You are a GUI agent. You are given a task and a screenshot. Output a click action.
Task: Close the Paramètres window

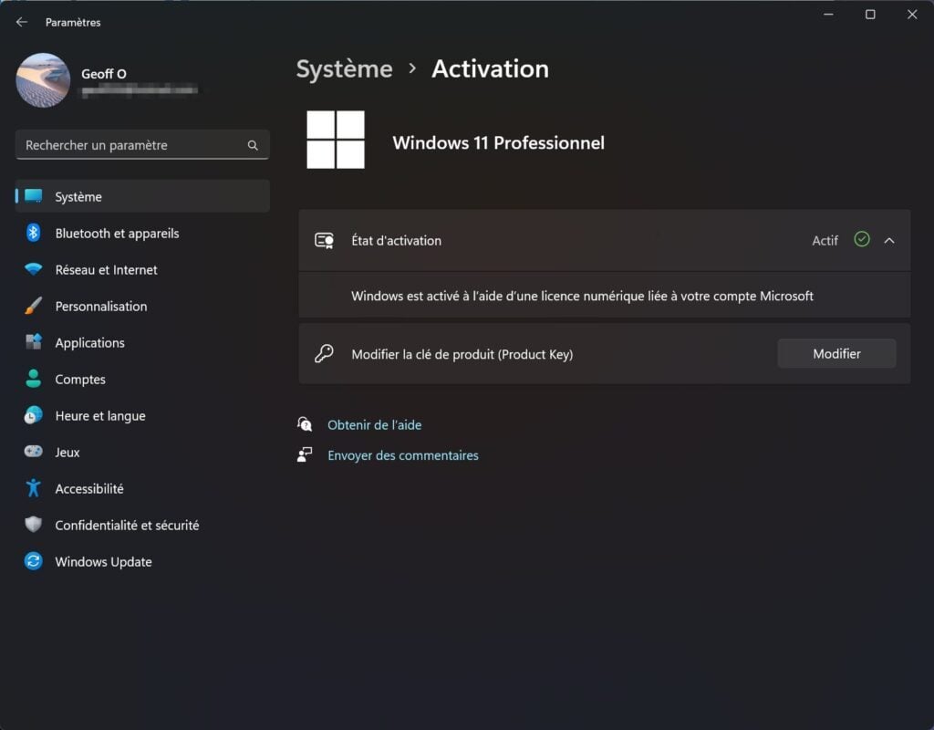pyautogui.click(x=912, y=15)
